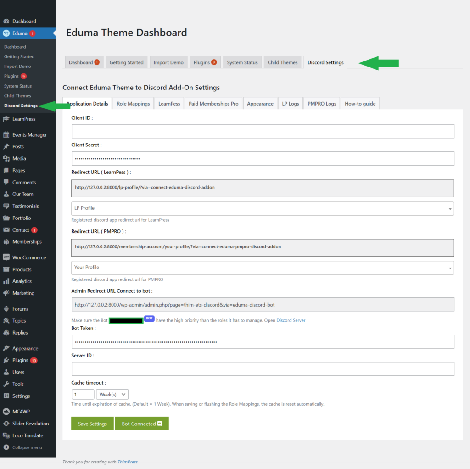Click the Pages icon in sidebar
Screen dimensions: 470x469
6,171
